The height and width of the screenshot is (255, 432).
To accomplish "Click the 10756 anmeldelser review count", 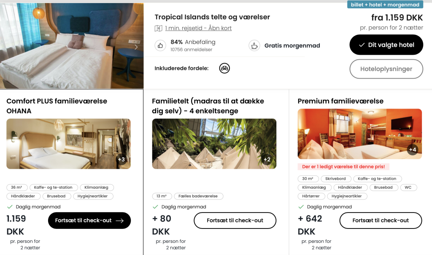I will [192, 50].
